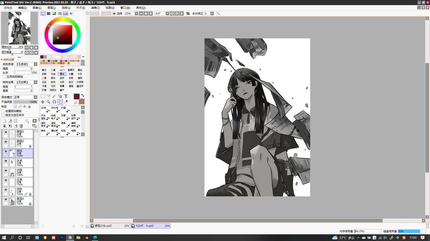Select 指定为选区样本 radio option

[3, 115]
